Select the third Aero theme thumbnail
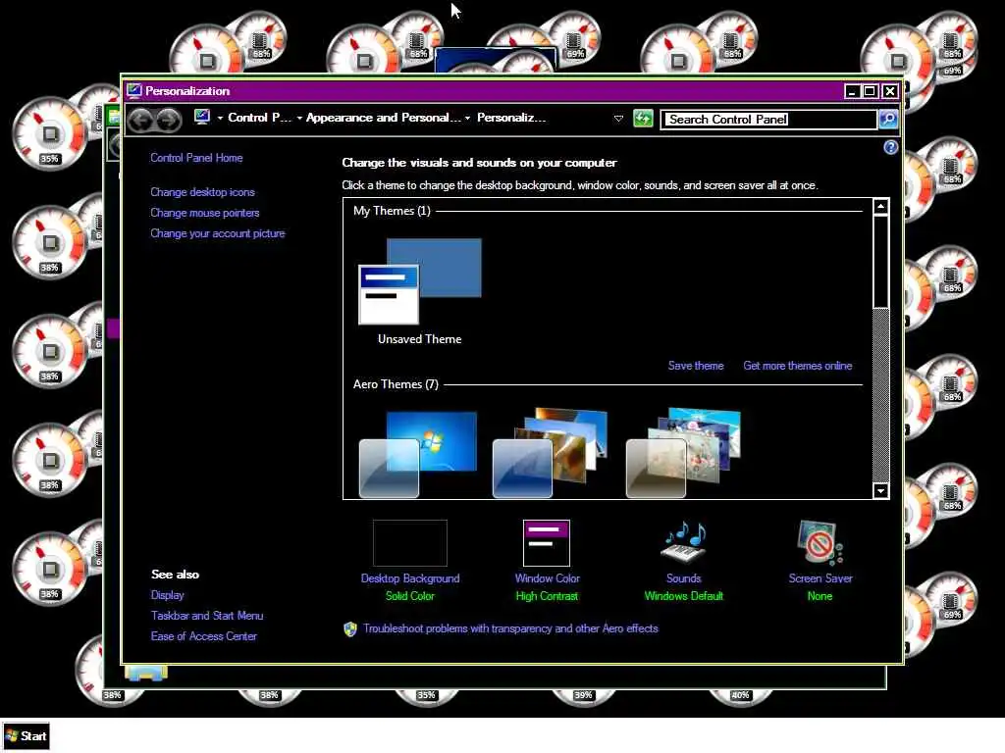Viewport: 1005px width, 753px height. tap(683, 453)
